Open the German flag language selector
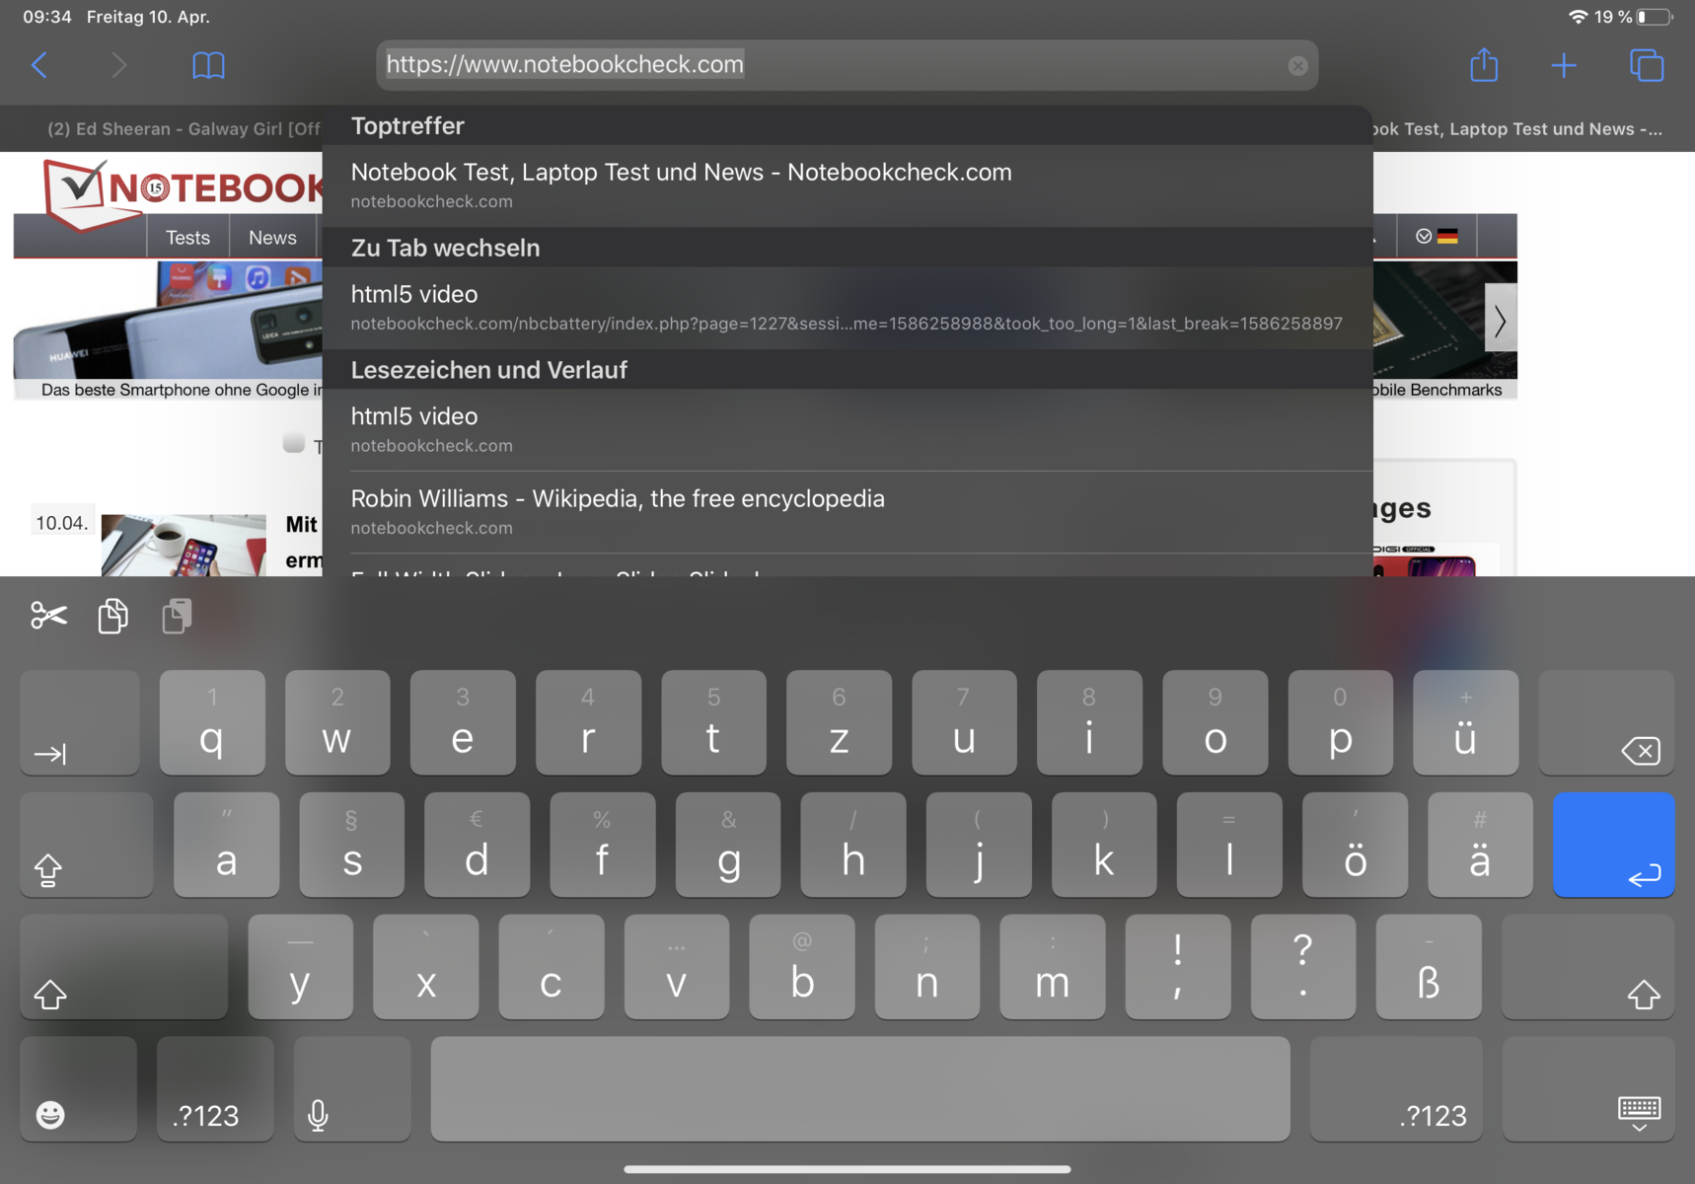1695x1184 pixels. coord(1437,236)
